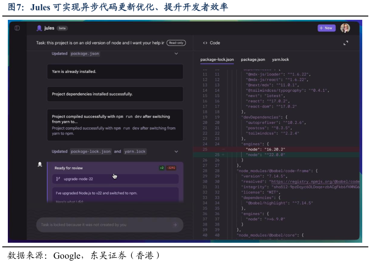
Task: Click the removed line "node": "16.20.2"
Action: pos(276,149)
